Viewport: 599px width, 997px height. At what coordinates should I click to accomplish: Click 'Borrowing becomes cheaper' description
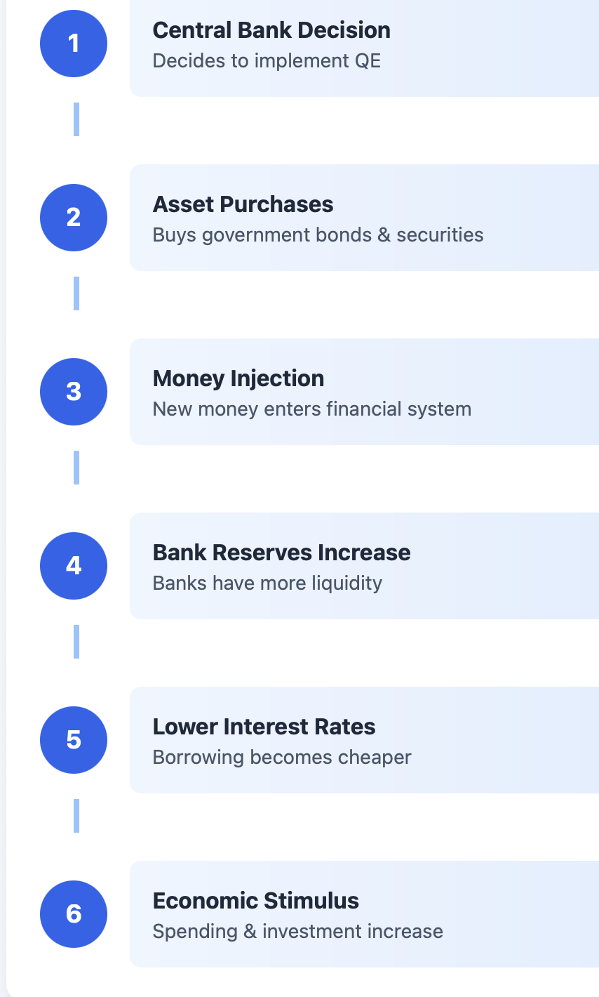282,757
